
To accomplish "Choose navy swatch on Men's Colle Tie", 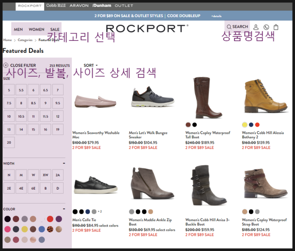I will click(x=88, y=212).
